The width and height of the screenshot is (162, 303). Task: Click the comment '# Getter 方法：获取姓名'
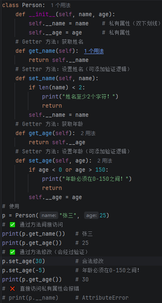tap(50, 42)
